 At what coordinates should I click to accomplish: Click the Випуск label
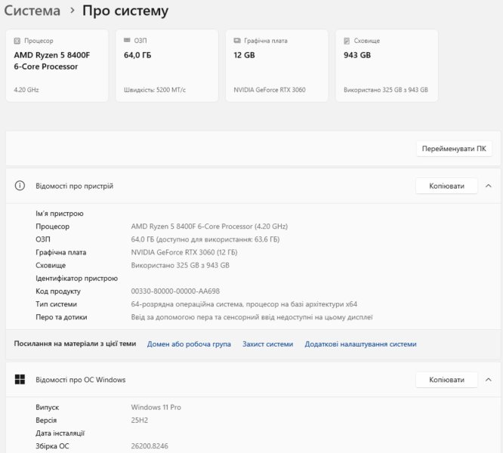[x=47, y=407]
